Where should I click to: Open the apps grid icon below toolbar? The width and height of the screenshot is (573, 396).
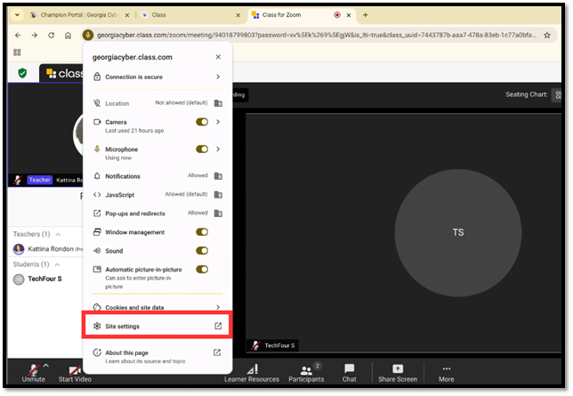click(17, 53)
